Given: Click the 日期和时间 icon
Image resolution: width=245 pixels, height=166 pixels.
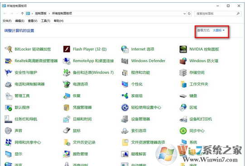Looking at the screenshot, I should click(x=67, y=119).
